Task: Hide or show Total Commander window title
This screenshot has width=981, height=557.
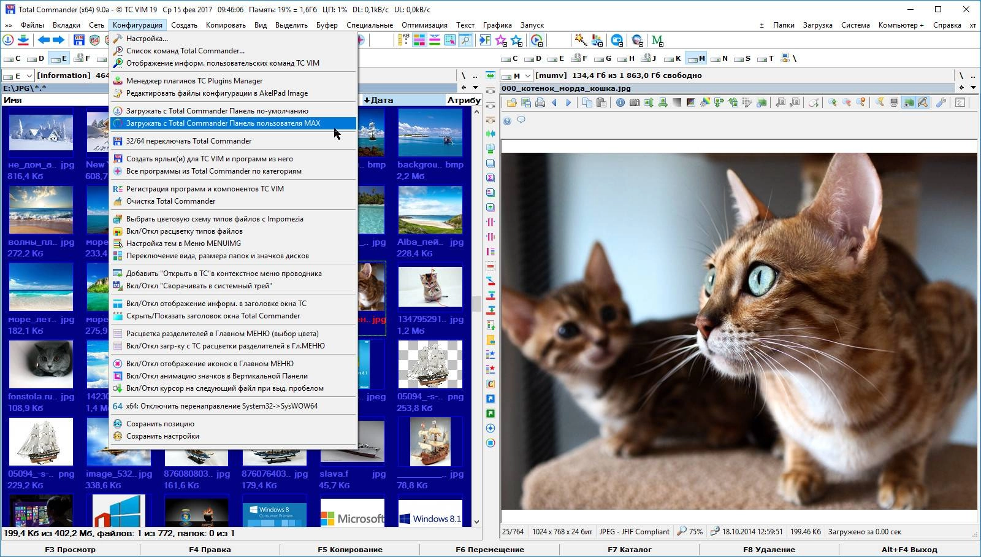Action: [x=213, y=316]
